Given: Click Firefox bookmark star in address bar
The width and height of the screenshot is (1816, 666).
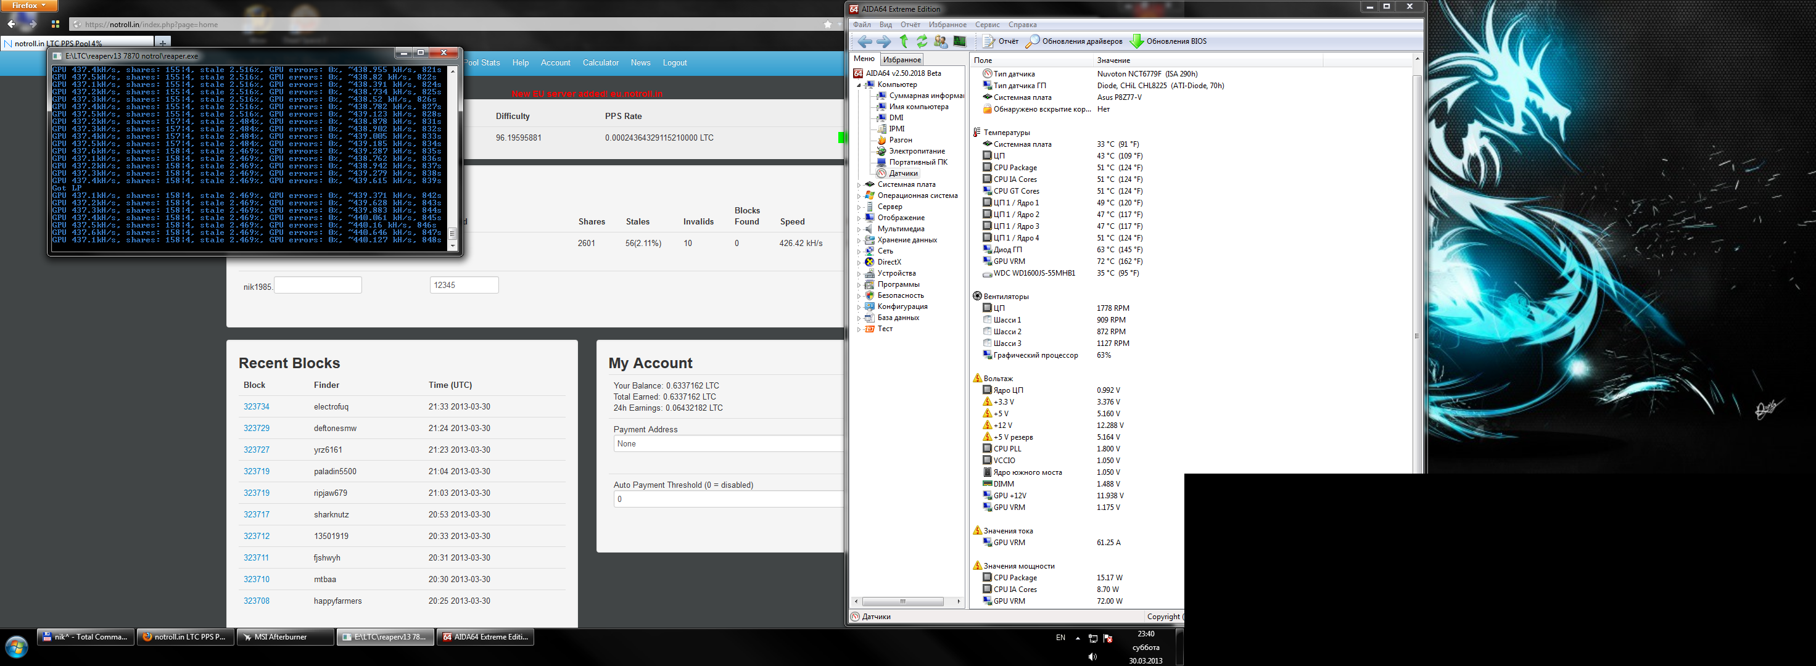Looking at the screenshot, I should pos(828,25).
